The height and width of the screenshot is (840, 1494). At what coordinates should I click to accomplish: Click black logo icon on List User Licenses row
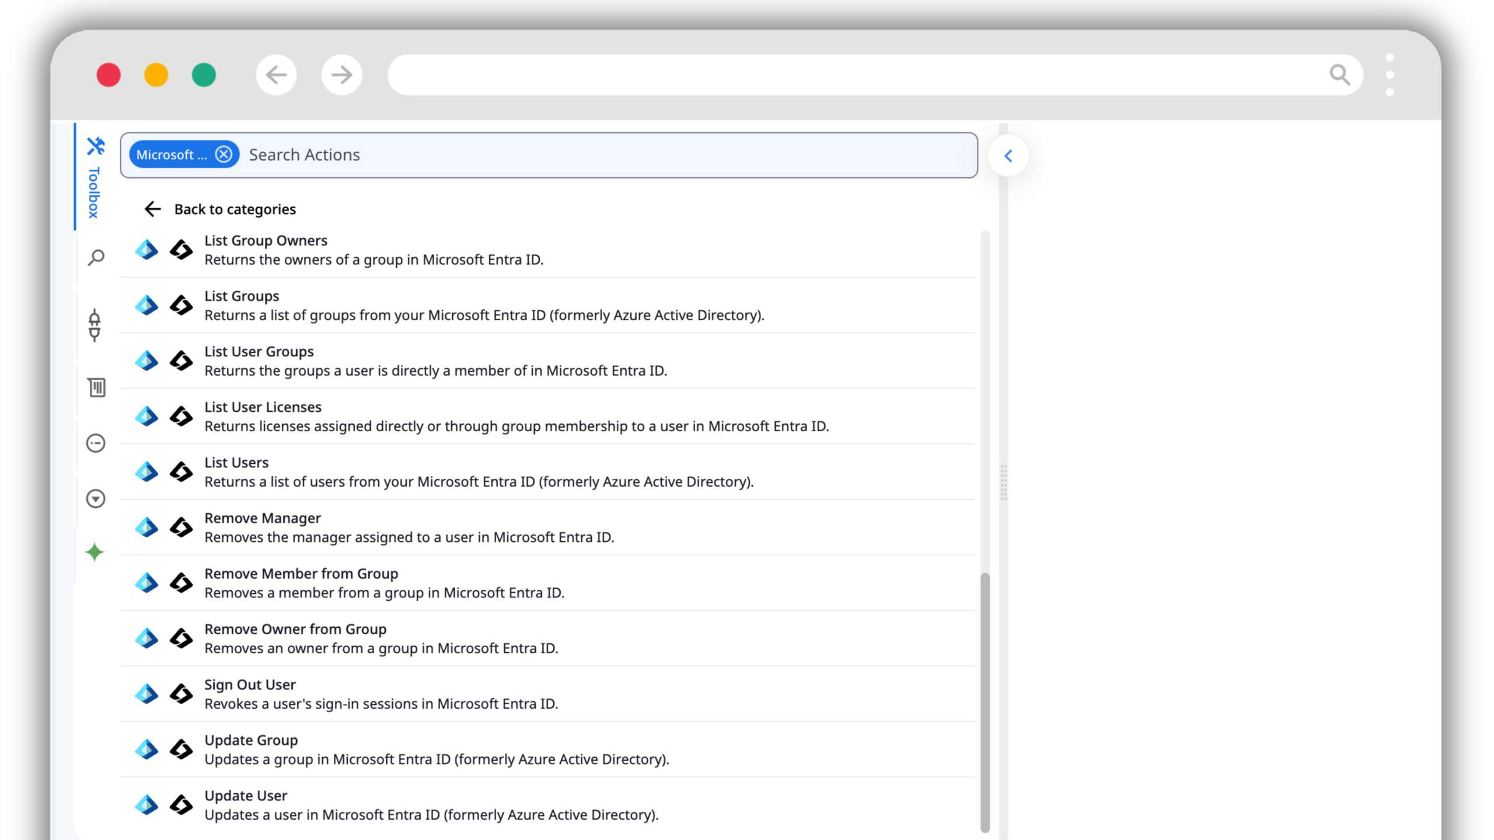pos(181,416)
